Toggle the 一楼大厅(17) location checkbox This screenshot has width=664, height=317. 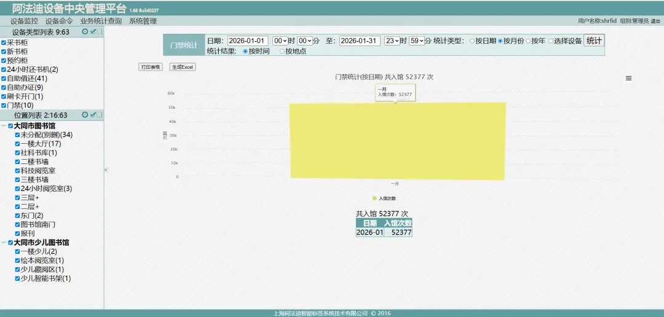[x=17, y=144]
